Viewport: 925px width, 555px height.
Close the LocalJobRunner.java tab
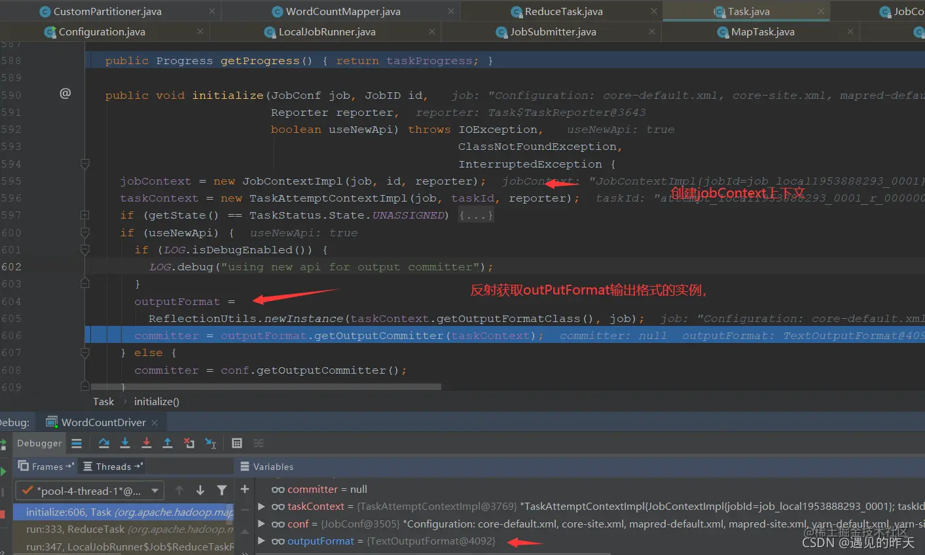pos(432,31)
